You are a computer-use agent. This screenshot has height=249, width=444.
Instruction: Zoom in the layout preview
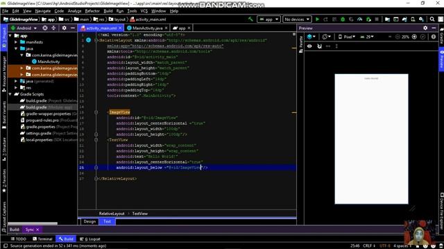point(414,37)
